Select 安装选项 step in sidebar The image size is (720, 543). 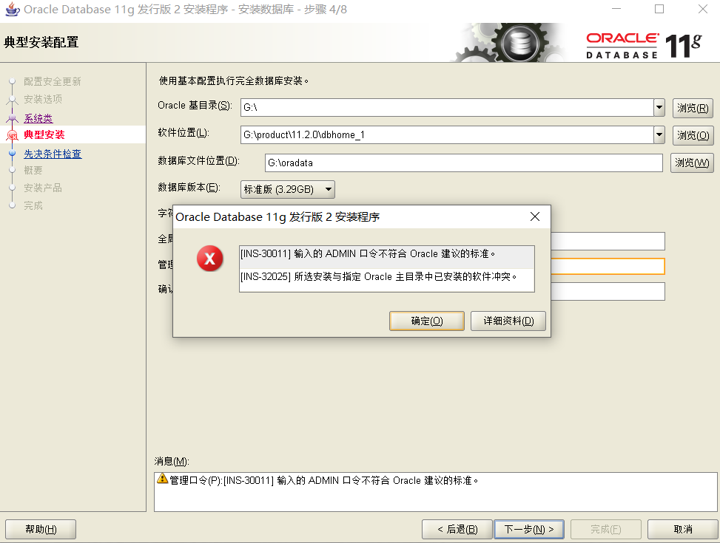(x=43, y=99)
